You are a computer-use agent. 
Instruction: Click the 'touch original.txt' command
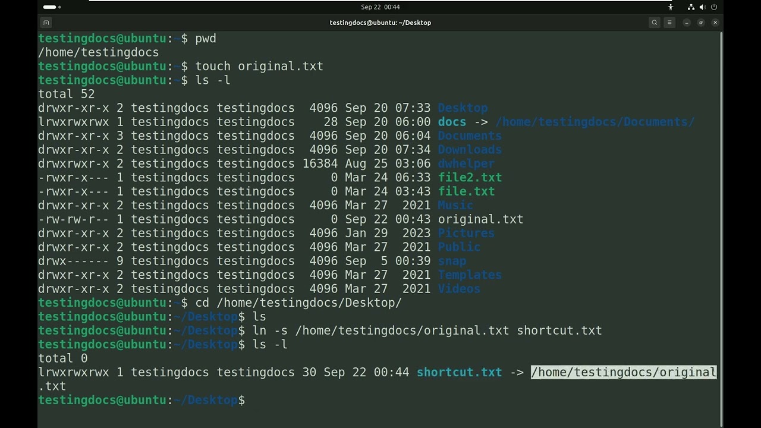tap(259, 67)
